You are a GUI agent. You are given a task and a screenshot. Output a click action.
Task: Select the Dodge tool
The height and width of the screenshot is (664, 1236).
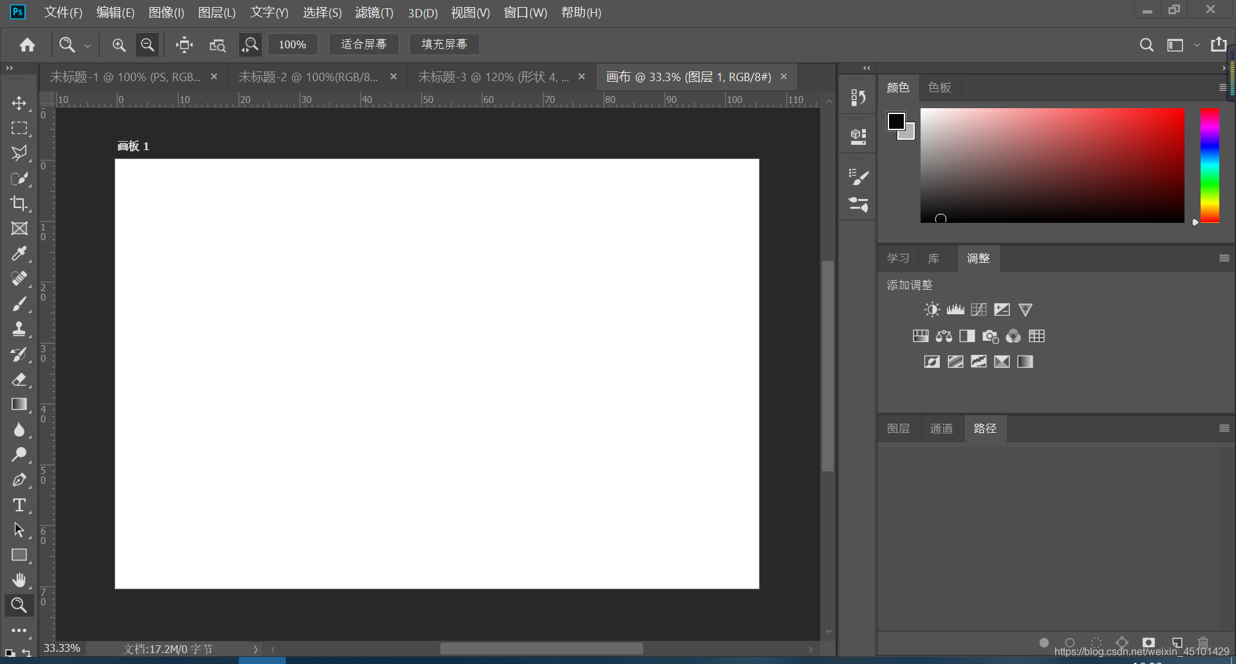19,455
